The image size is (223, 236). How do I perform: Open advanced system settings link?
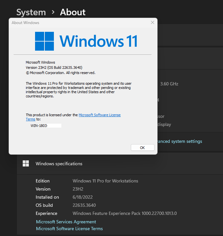[x=180, y=141]
